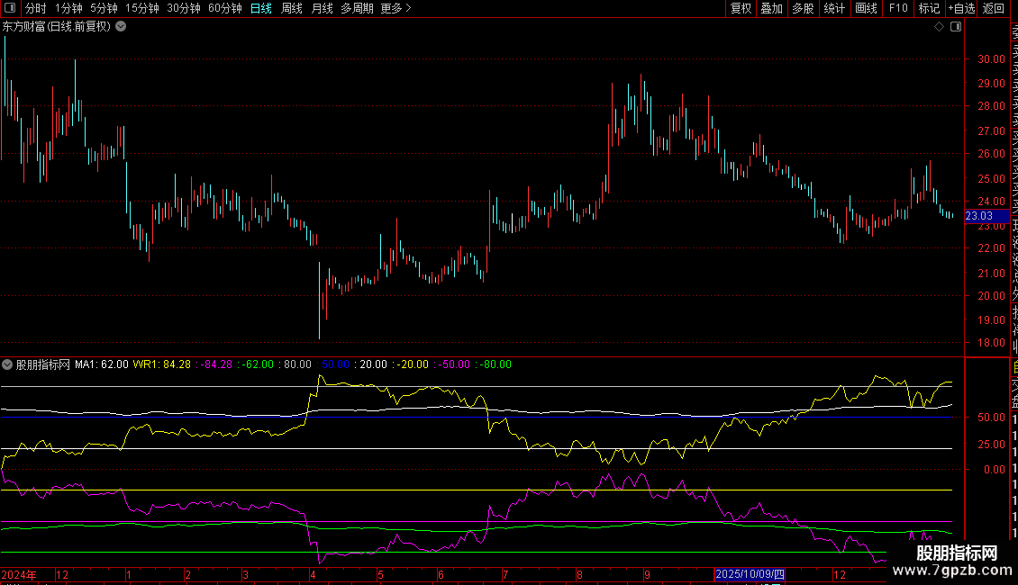Add stock via +自选 button
This screenshot has width=1018, height=585.
(x=961, y=8)
